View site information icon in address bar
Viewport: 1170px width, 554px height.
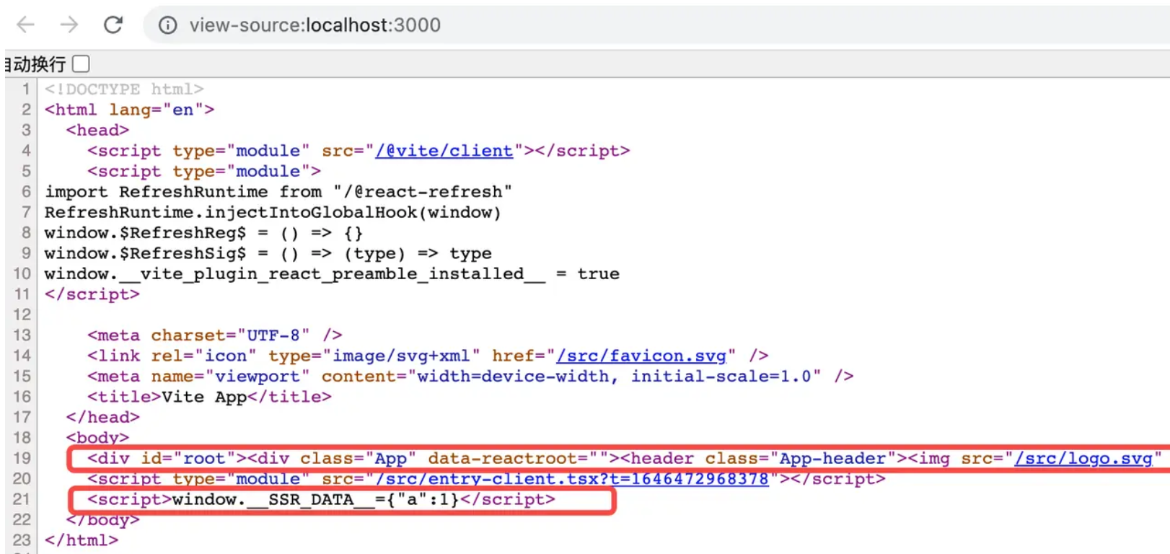click(x=167, y=25)
